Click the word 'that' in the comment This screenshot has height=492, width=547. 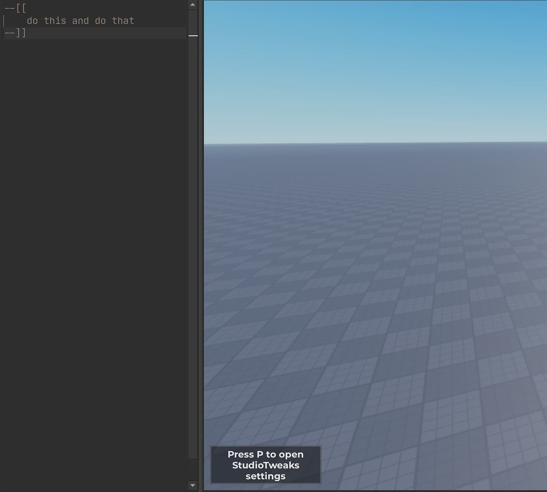tap(123, 20)
